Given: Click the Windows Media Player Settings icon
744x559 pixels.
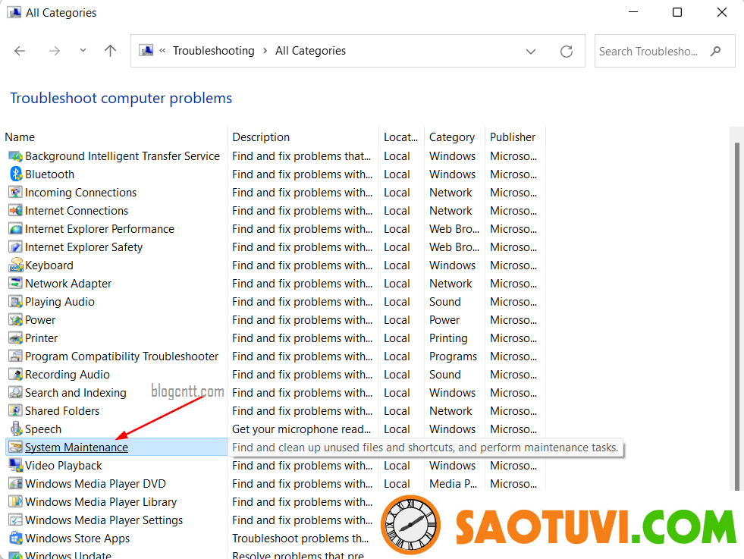Looking at the screenshot, I should pos(16,520).
